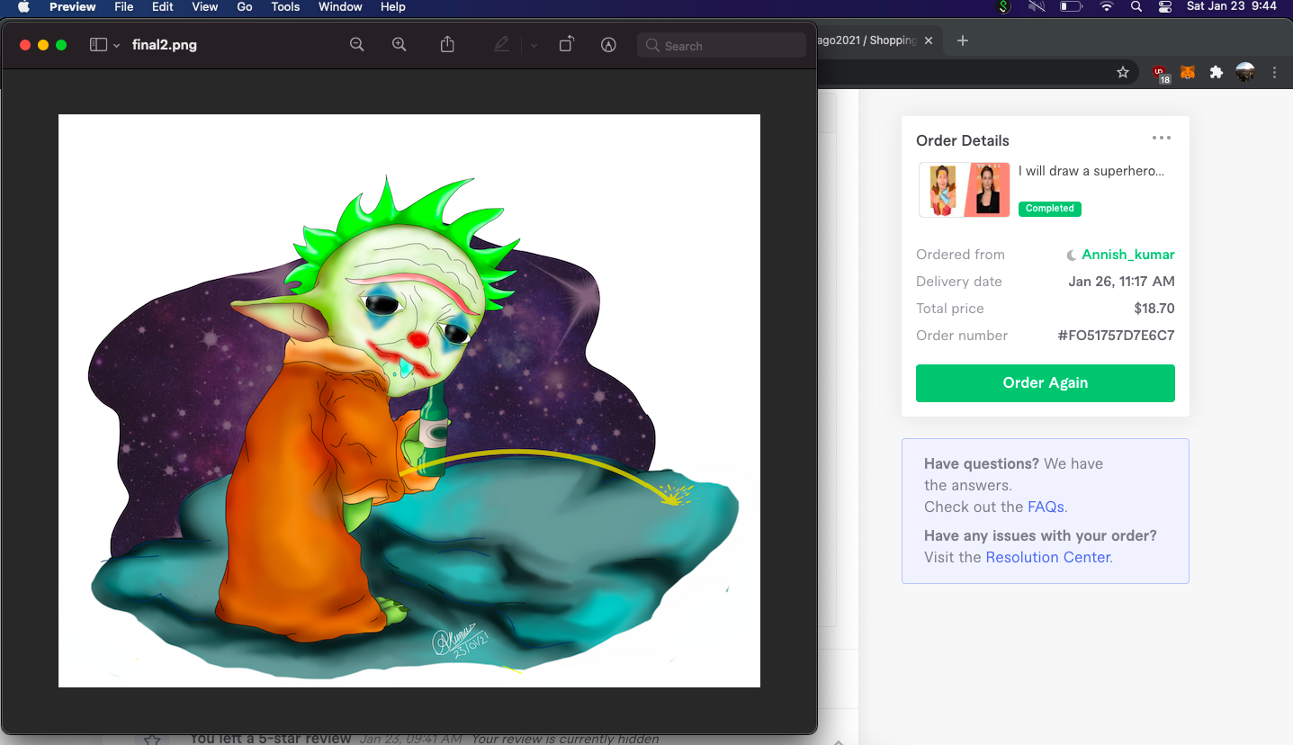Check the battery status icon
The height and width of the screenshot is (745, 1293).
pyautogui.click(x=1071, y=6)
